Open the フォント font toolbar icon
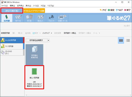The height and width of the screenshot is (97, 132). (51, 18)
